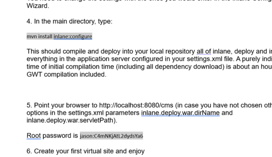Screen dimensions: 272x157
Task: Click the underlined "inlane:configure" text
Action: coord(73,36)
